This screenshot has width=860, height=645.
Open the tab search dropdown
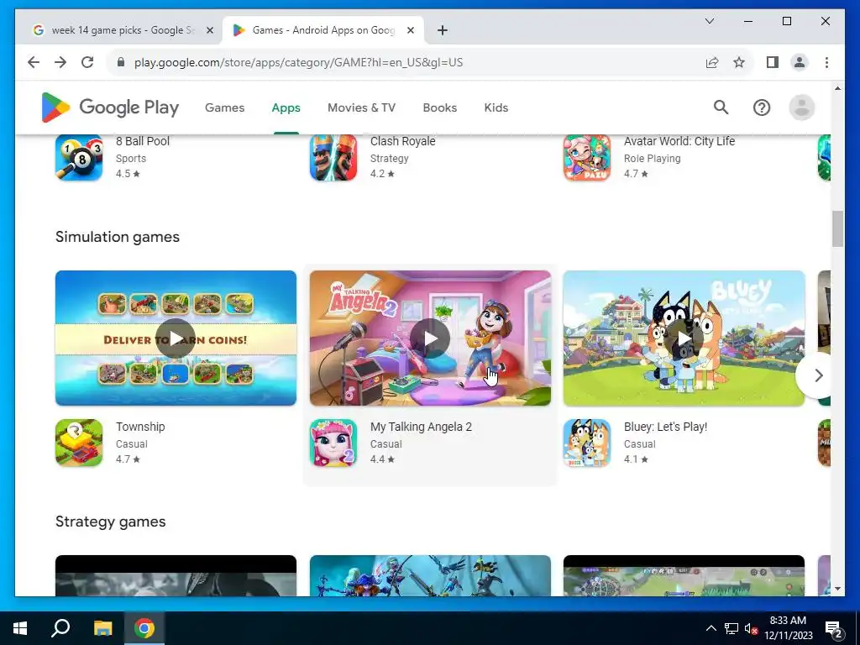(x=709, y=21)
